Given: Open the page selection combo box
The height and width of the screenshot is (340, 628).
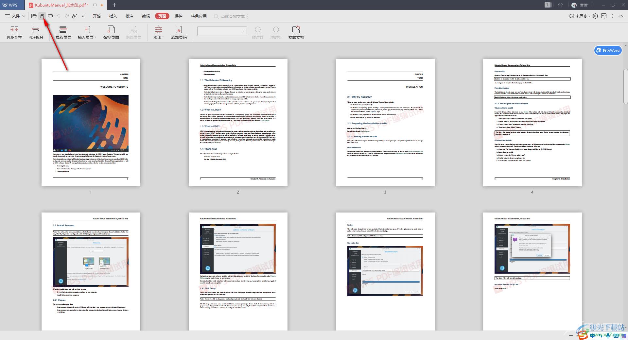Looking at the screenshot, I should (x=222, y=31).
